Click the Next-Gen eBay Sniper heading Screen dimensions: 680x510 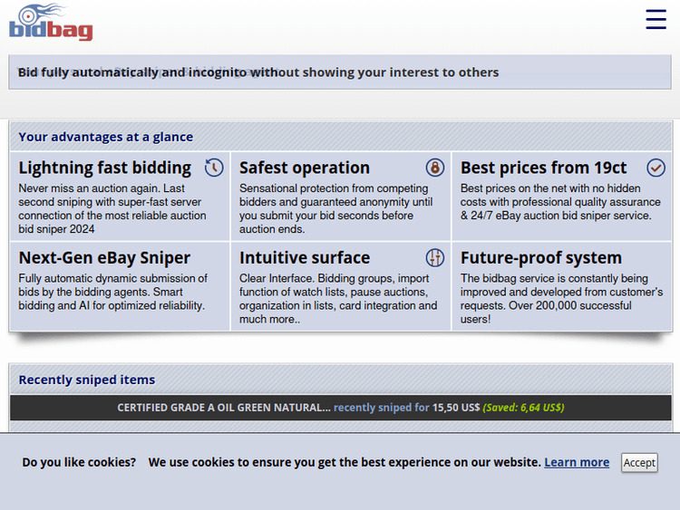pyautogui.click(x=104, y=257)
